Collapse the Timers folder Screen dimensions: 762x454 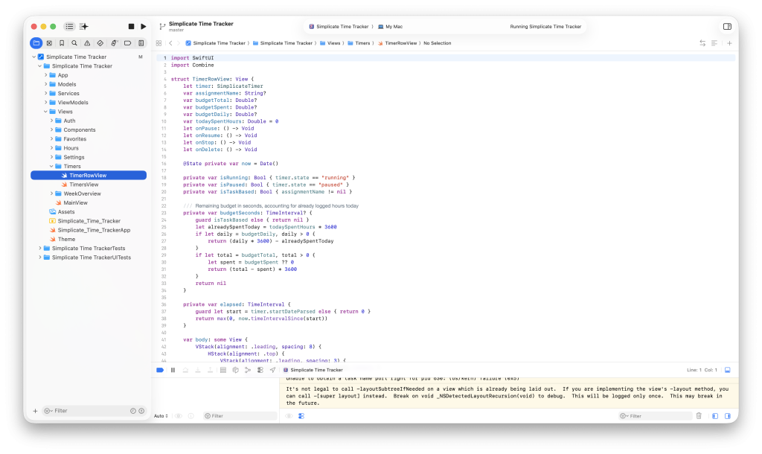[51, 166]
